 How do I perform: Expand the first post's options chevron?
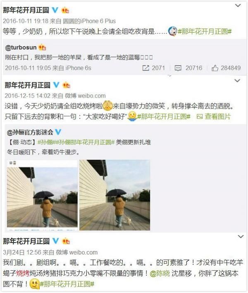238,6
